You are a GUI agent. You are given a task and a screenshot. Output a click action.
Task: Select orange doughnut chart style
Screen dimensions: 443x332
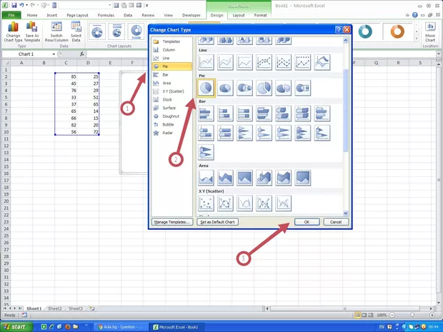pos(397,31)
